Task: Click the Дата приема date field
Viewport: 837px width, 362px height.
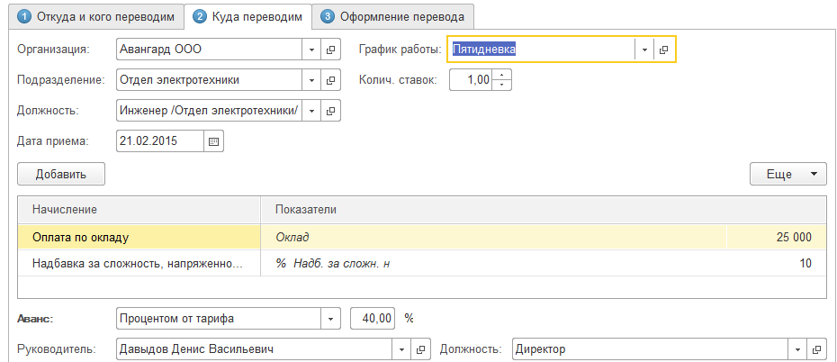Action: pos(160,141)
